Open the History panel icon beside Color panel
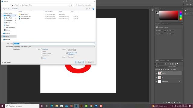193x108 pixels. [153, 10]
